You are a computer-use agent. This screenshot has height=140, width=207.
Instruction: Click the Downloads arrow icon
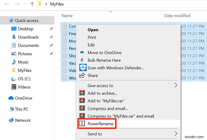pyautogui.click(x=14, y=37)
